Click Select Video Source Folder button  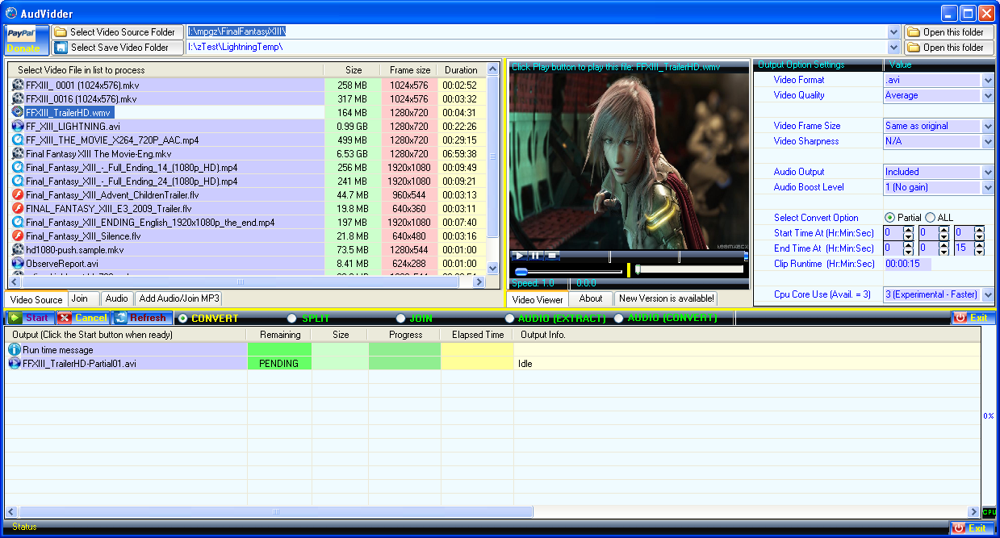(115, 32)
